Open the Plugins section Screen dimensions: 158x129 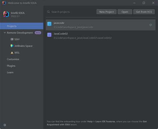(x=11, y=66)
